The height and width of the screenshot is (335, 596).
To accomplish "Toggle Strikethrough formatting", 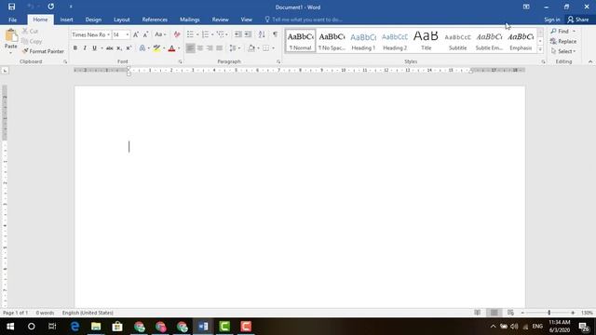I will 110,48.
